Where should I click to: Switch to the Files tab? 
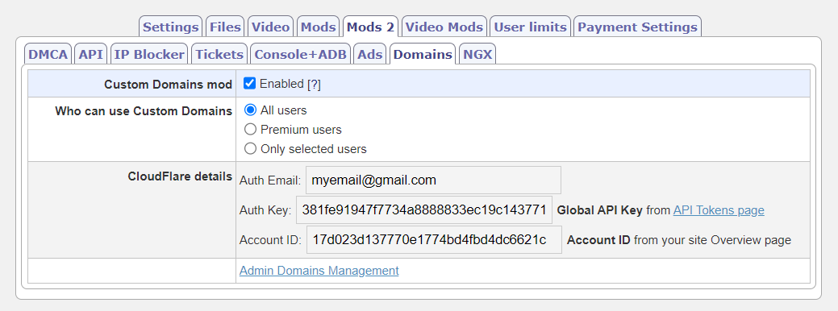226,27
